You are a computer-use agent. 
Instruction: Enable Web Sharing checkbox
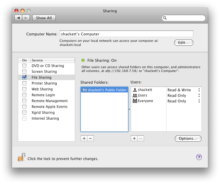click(24, 89)
